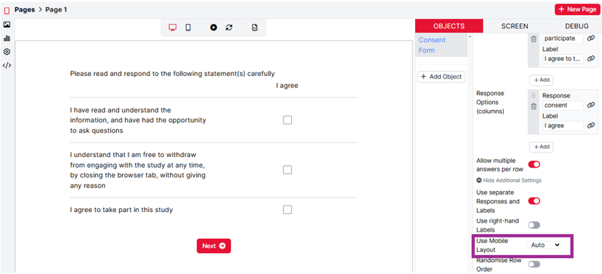Delete the participate row using trash icon

click(534, 39)
